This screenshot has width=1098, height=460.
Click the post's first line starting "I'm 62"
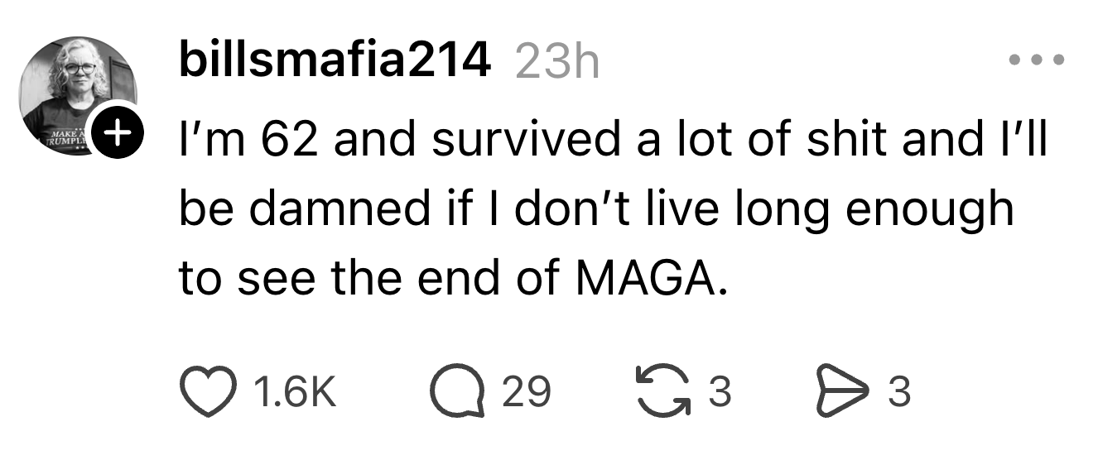(x=613, y=140)
